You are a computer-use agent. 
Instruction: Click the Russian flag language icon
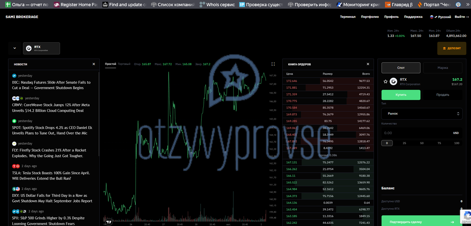pos(431,17)
